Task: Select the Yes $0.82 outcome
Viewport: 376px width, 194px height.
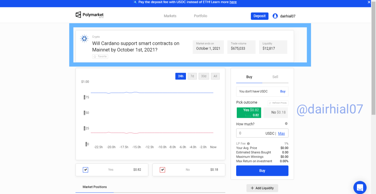Action: 249,113
